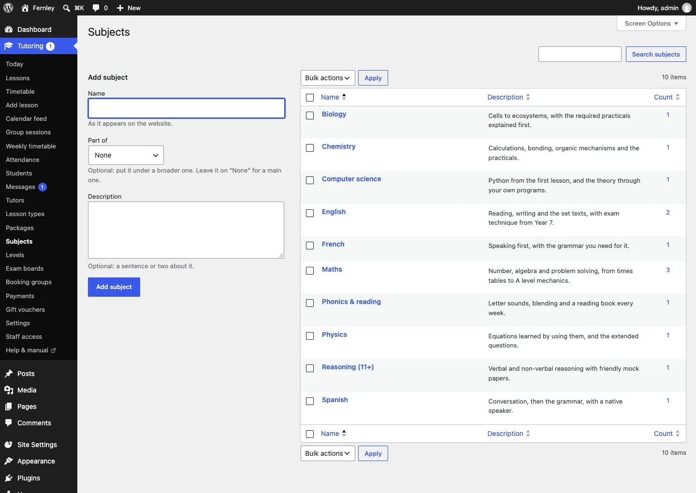Click the Comments speech bubble icon in the sidebar
The image size is (696, 493).
(9, 423)
